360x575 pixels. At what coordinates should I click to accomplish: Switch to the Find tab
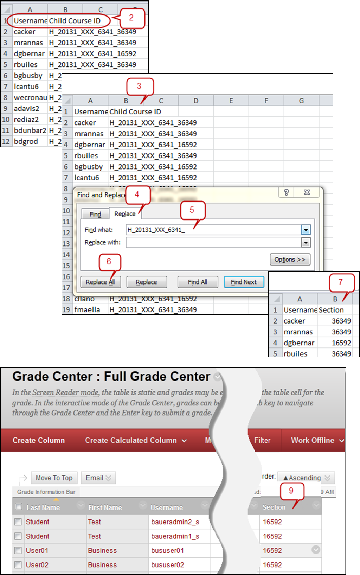coord(95,214)
